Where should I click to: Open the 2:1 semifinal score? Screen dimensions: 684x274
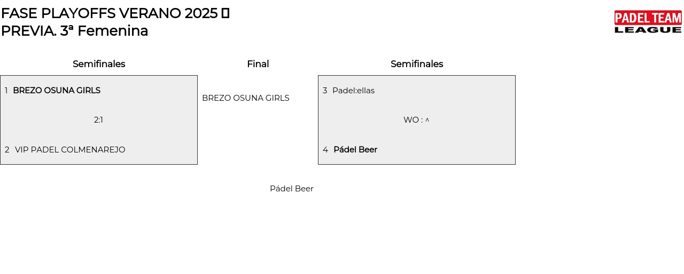[98, 120]
